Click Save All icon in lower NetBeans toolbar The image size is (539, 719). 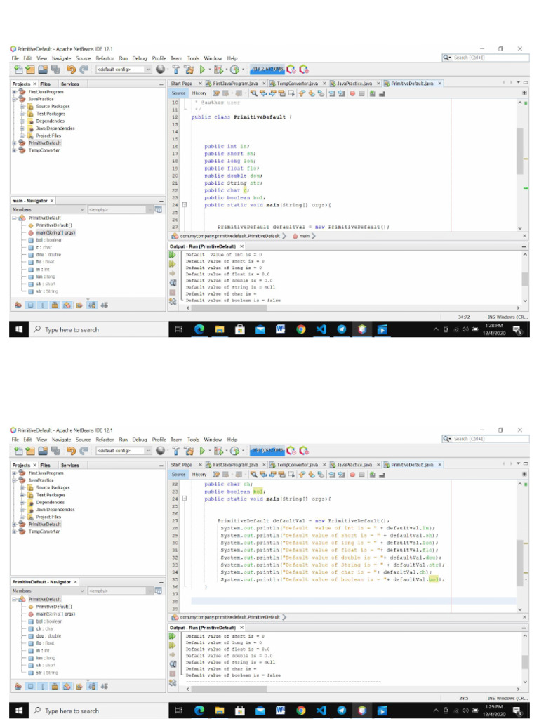(55, 451)
